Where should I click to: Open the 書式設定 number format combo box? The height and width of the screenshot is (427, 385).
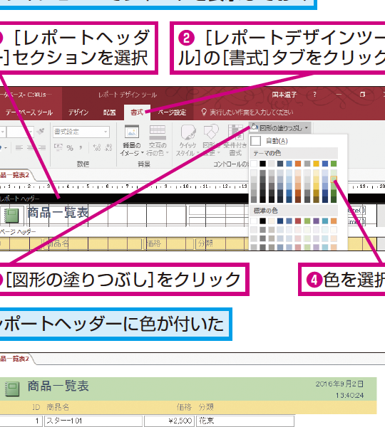pyautogui.click(x=81, y=132)
